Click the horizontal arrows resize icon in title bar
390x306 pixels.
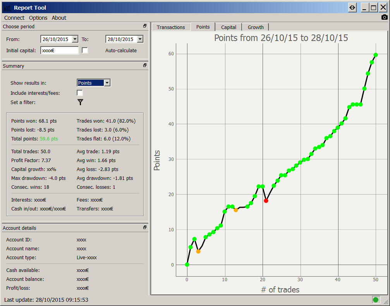click(352, 7)
